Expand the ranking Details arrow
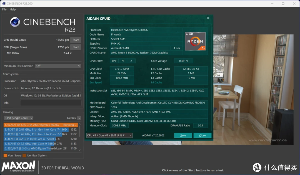Screen dimensions: 300x175 point(79,118)
